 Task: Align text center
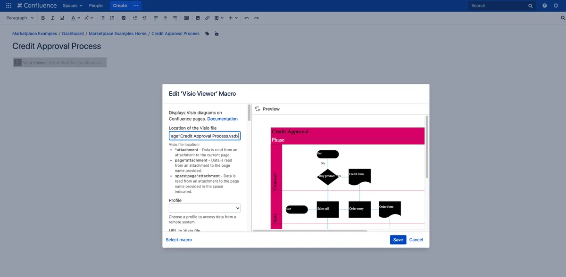tap(165, 18)
